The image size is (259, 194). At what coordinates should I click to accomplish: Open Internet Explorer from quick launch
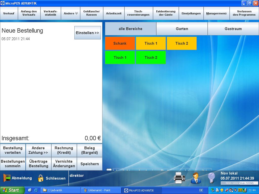(x=36, y=190)
